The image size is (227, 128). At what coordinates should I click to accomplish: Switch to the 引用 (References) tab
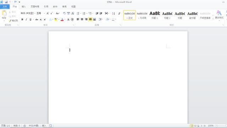46,6
